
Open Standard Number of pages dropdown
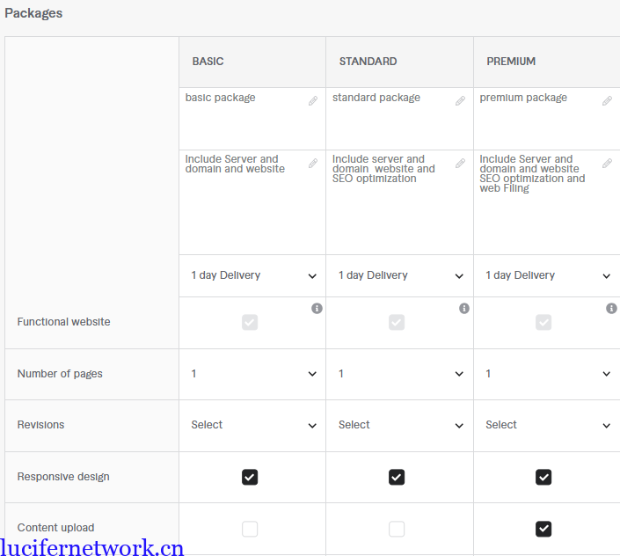click(399, 374)
